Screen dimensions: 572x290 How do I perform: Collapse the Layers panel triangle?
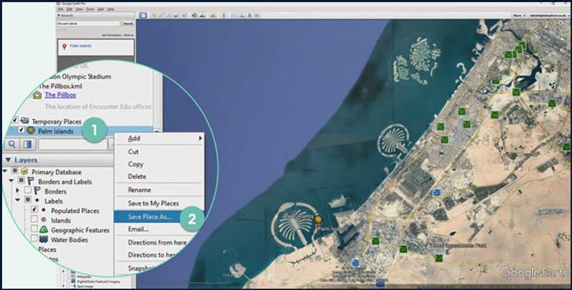point(8,160)
